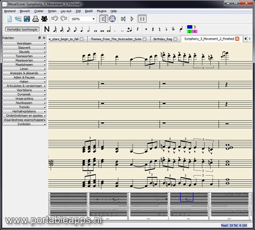Start playback with the play button
Image resolution: width=255 pixels, height=230 pixels.
(132, 19)
